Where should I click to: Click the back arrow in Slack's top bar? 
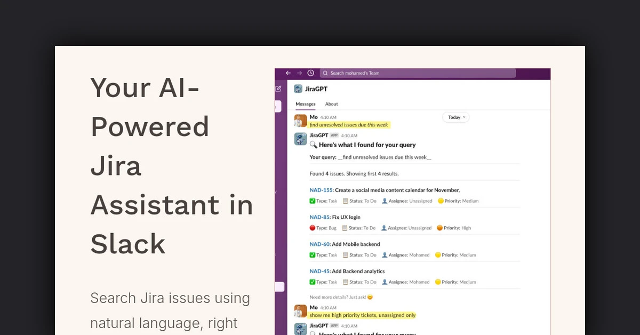click(x=288, y=73)
